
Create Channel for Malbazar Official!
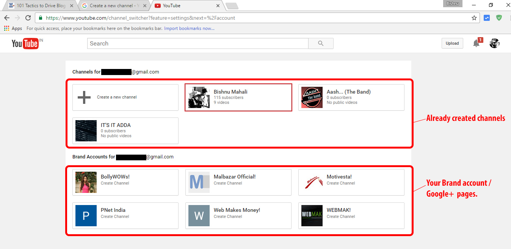point(228,183)
